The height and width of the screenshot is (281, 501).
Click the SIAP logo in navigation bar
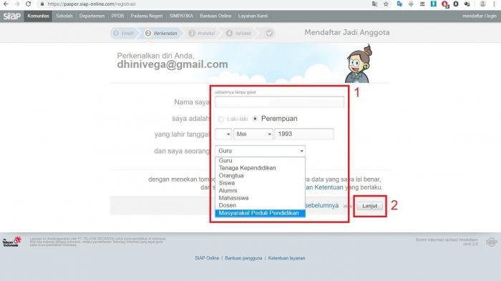(12, 16)
